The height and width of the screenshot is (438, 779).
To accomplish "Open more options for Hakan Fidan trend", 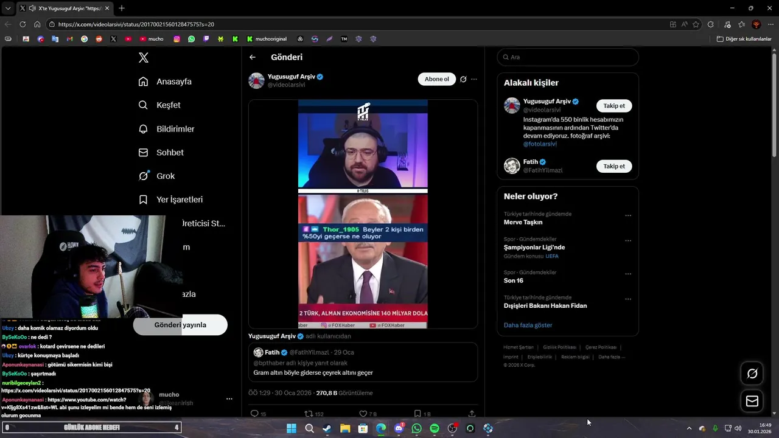I will pyautogui.click(x=628, y=299).
